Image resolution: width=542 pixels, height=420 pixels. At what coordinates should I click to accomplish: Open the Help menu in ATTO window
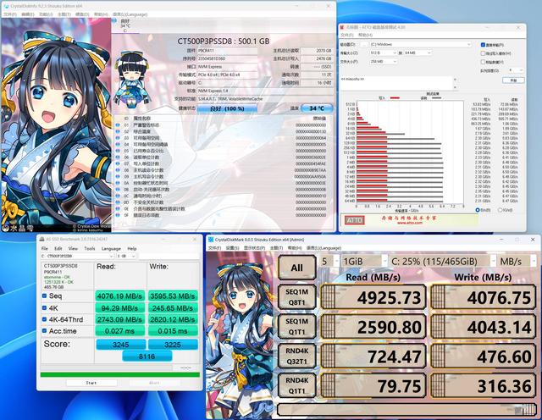[x=365, y=36]
